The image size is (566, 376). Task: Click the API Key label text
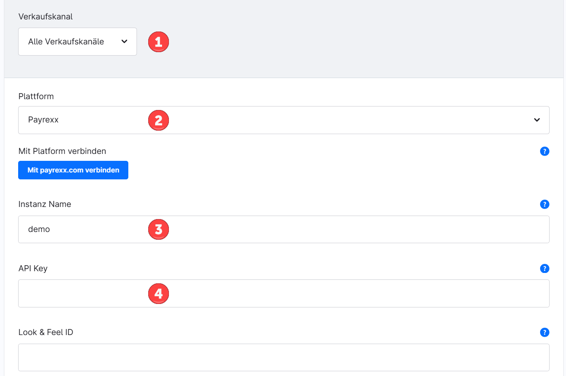point(33,269)
